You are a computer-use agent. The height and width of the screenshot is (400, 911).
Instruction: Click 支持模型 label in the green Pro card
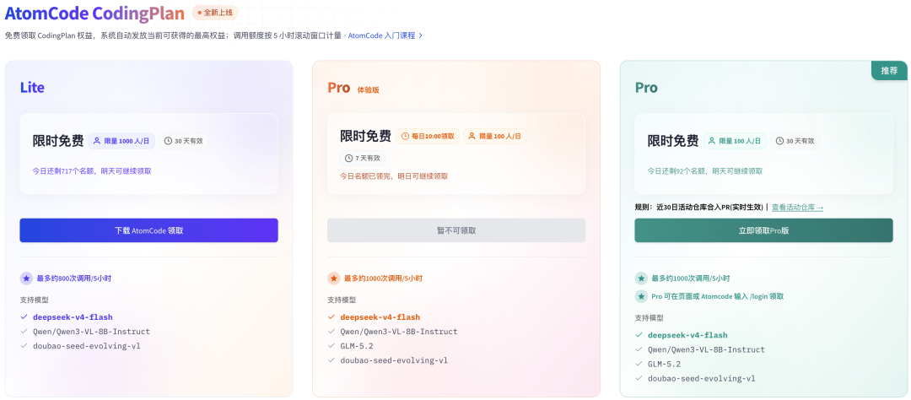(649, 318)
